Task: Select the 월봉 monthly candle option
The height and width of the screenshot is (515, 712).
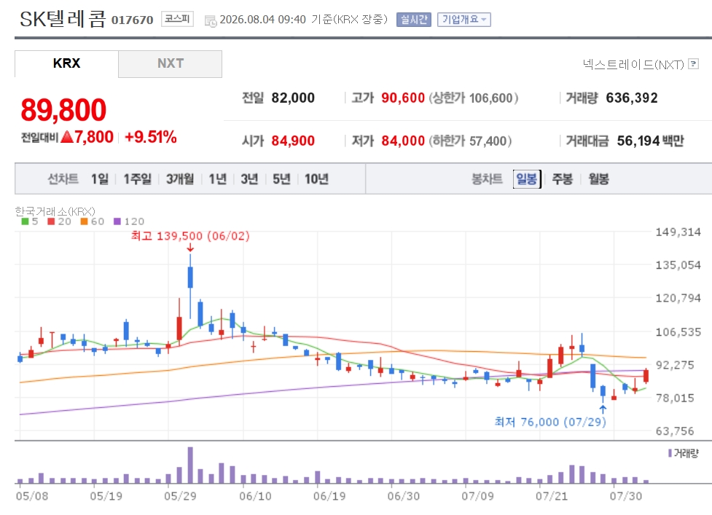Action: point(598,178)
